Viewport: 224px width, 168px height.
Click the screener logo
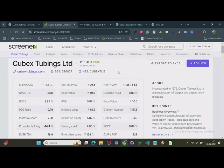[23, 47]
